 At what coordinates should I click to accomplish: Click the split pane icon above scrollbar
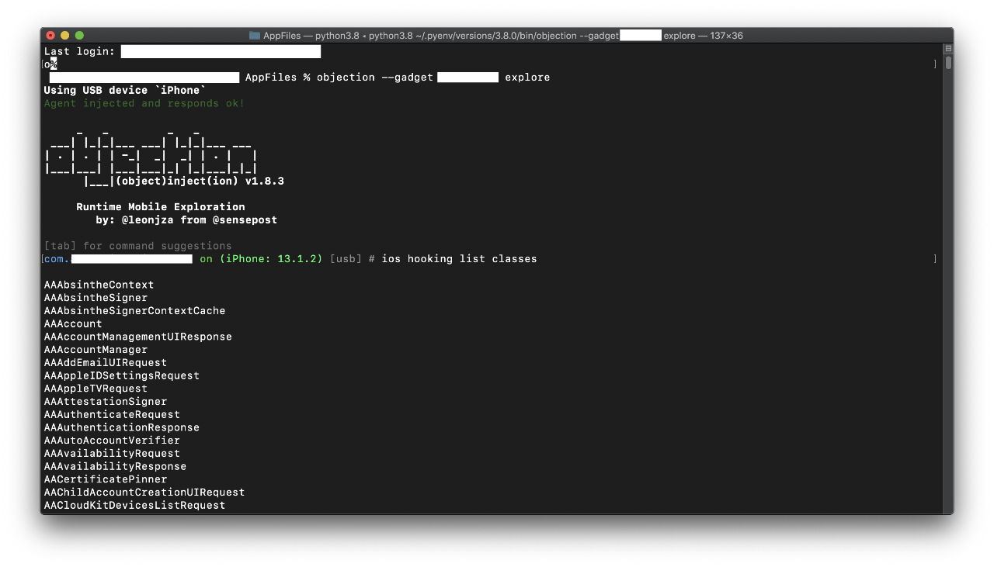click(947, 49)
